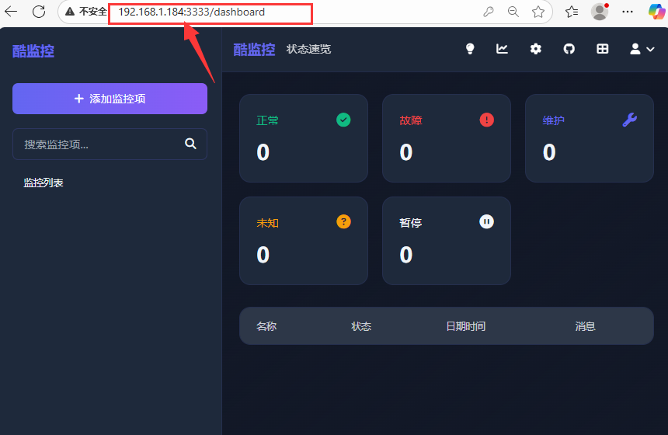Click the red alert icon on 故障 card
This screenshot has width=668, height=435.
(486, 120)
